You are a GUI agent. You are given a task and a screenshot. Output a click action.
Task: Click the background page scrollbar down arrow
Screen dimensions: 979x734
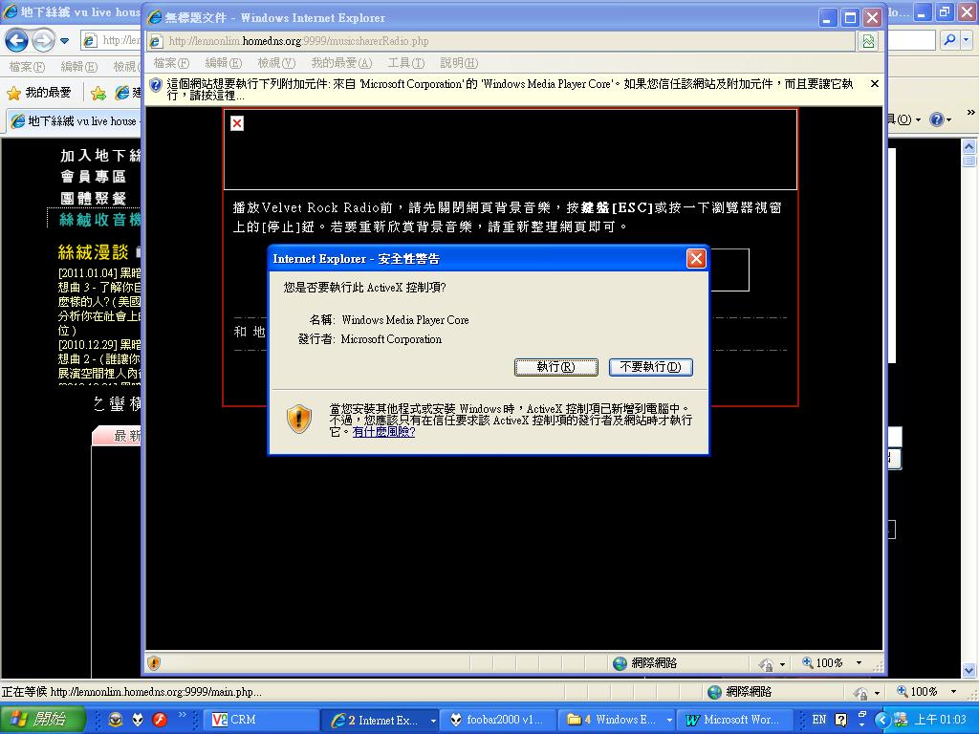coord(968,671)
